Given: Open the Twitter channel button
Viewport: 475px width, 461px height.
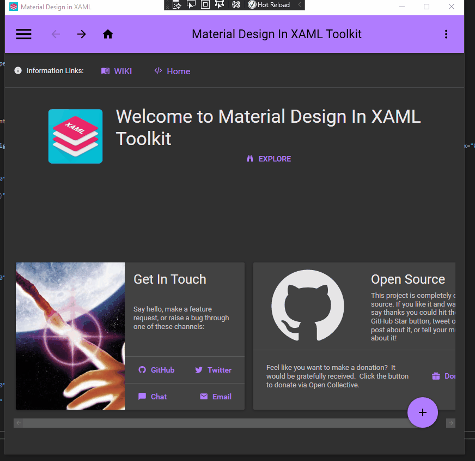Looking at the screenshot, I should (x=214, y=370).
